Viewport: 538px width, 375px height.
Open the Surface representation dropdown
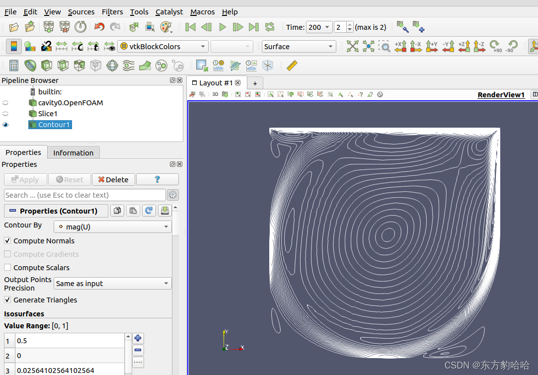tap(299, 47)
